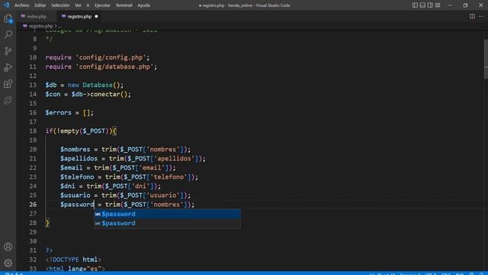Click the DOCTYPE html declaration on line 32
This screenshot has height=275, width=488.
(x=73, y=260)
